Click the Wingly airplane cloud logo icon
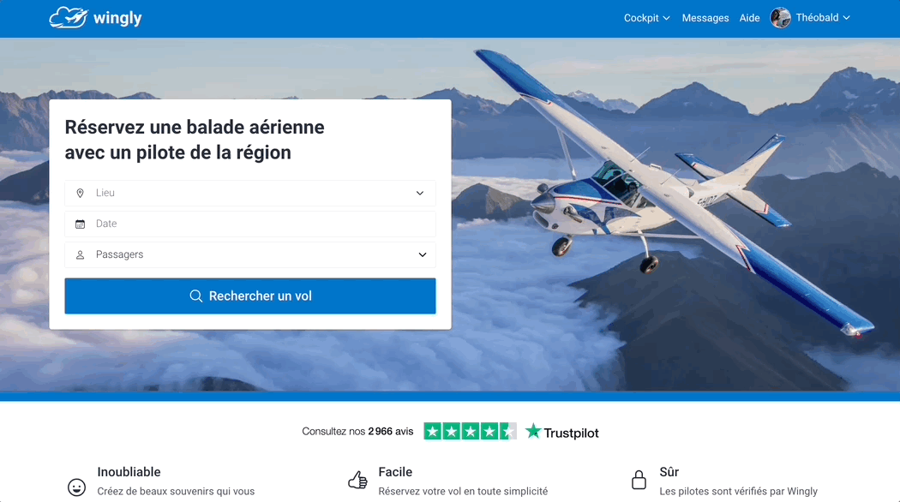This screenshot has height=502, width=900. [69, 18]
